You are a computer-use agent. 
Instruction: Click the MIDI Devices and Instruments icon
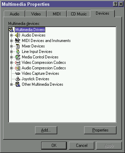click(x=18, y=41)
